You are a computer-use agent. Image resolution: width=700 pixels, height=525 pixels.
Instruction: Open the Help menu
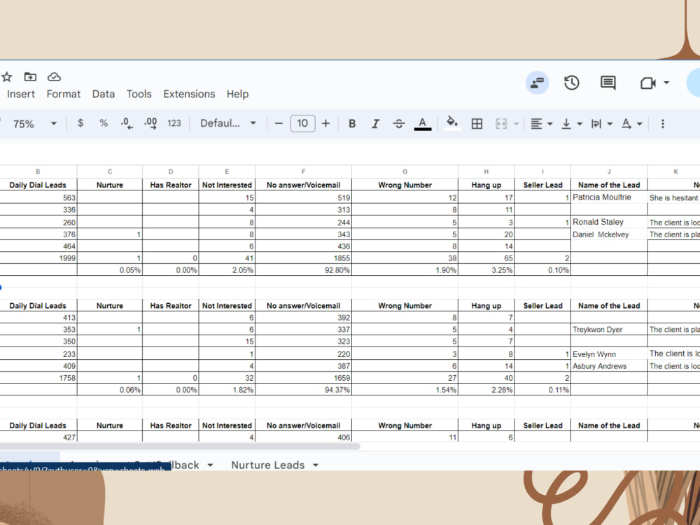[x=237, y=94]
